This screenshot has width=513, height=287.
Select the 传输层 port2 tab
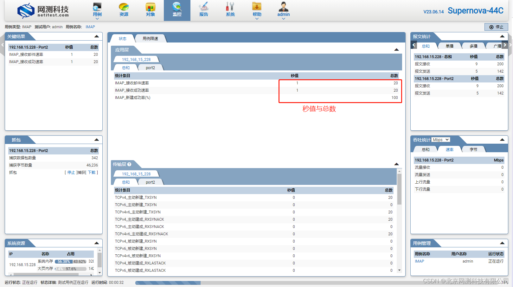(151, 182)
